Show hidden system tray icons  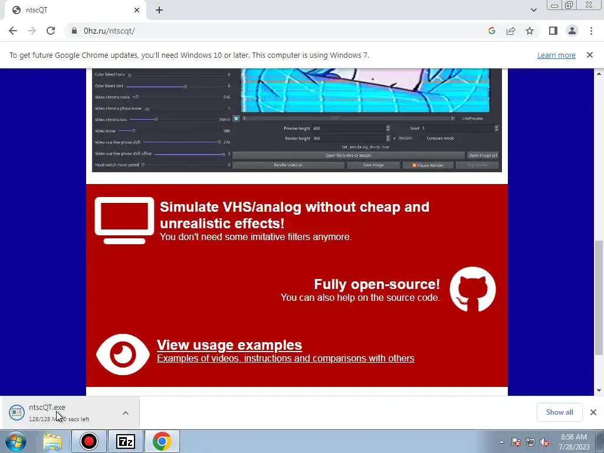(501, 442)
